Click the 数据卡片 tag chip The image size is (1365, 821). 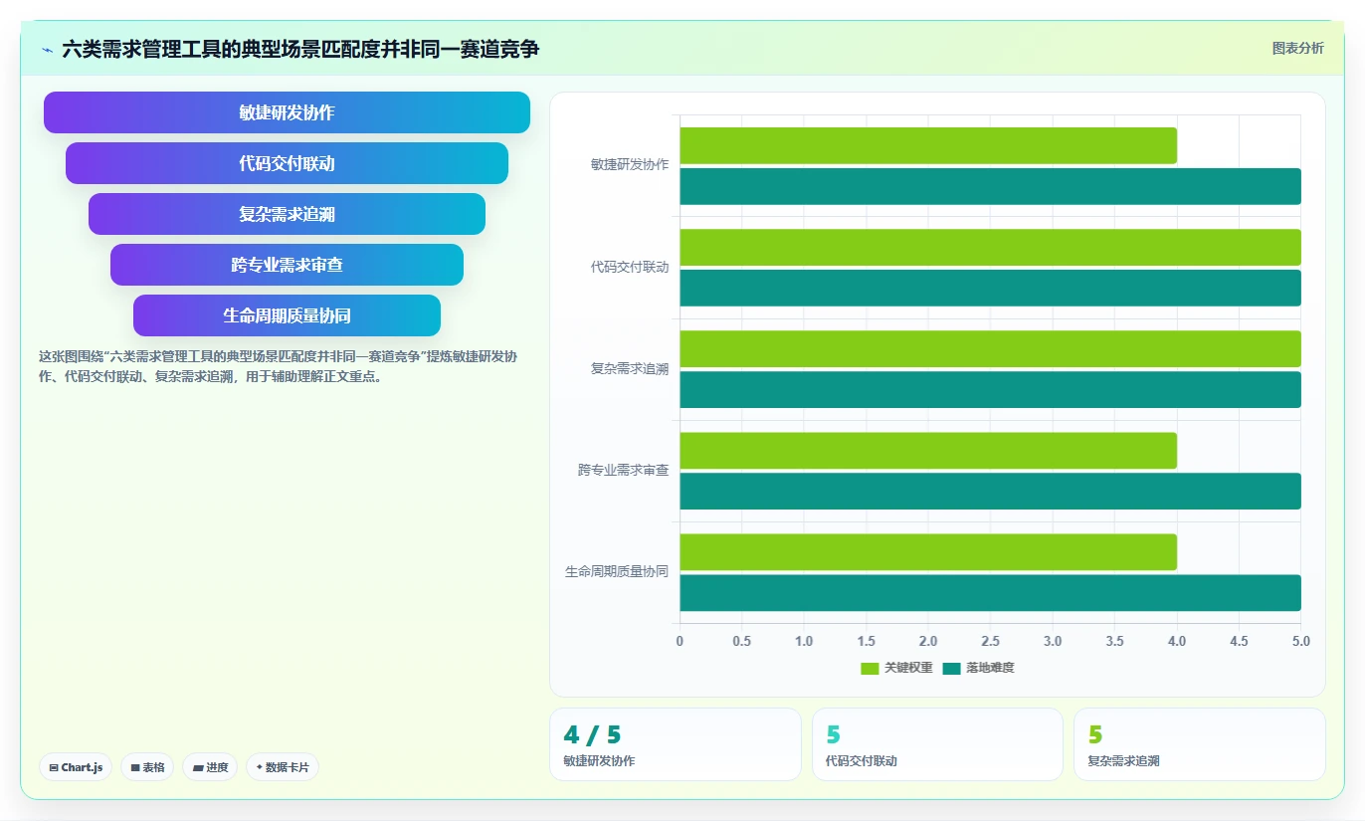tap(283, 767)
